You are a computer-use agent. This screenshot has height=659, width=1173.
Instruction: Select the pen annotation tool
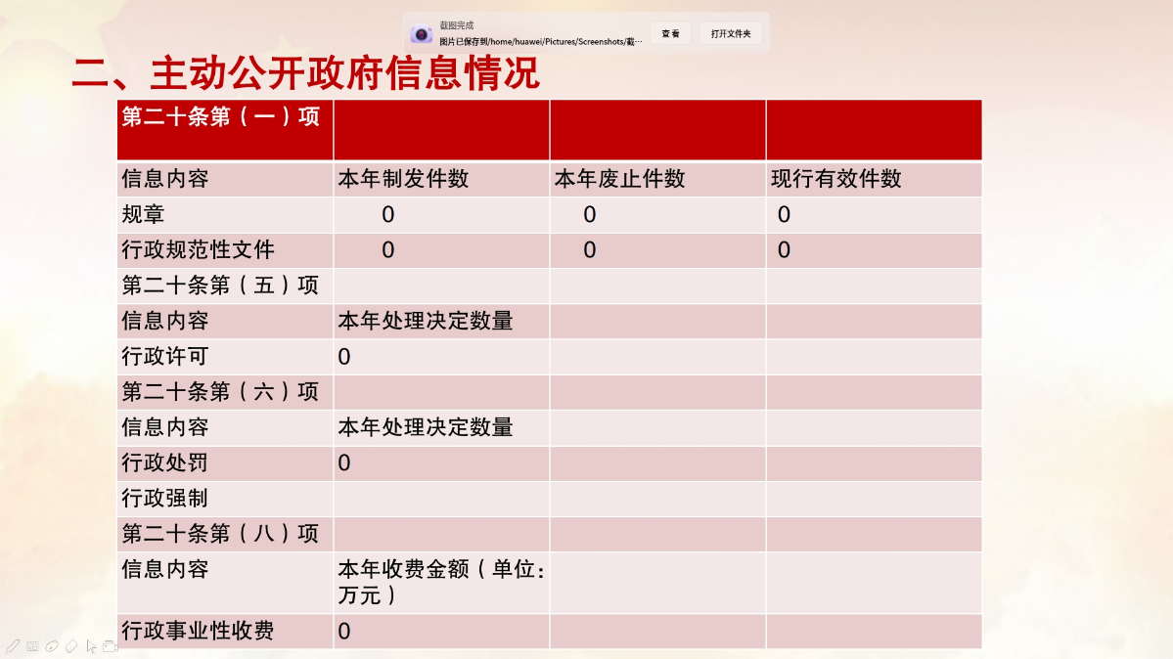13,646
